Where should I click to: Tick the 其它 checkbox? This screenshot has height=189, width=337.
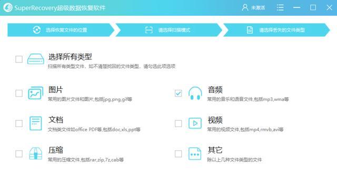(178, 154)
